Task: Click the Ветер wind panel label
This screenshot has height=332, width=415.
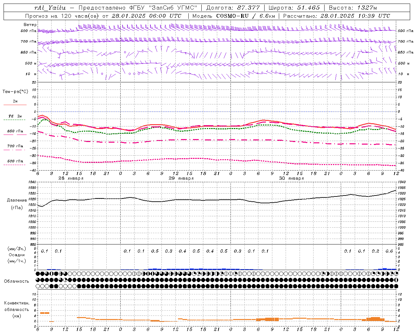Action: tap(30, 25)
